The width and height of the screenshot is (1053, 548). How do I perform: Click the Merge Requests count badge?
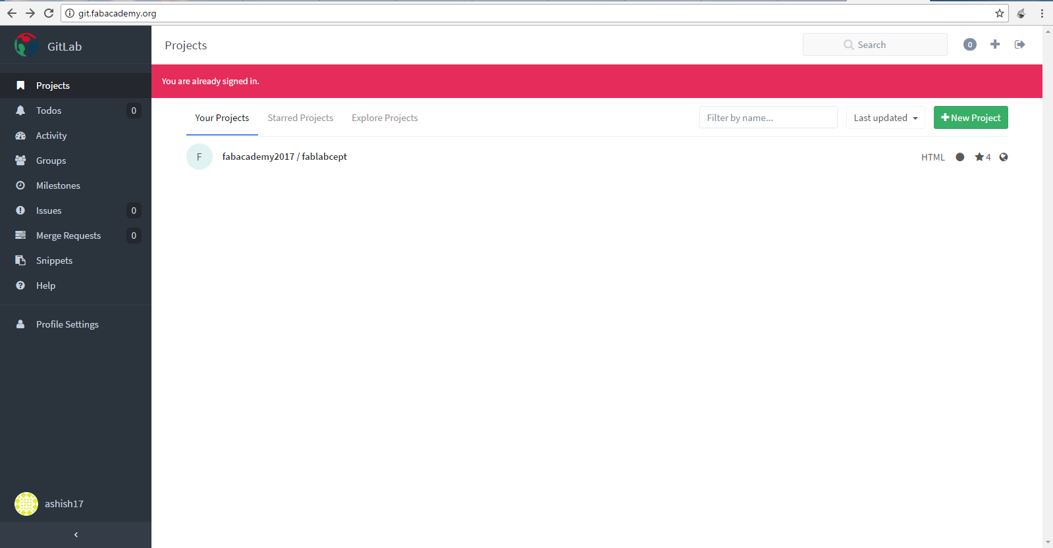[x=134, y=236]
